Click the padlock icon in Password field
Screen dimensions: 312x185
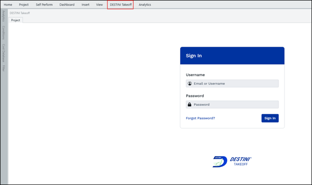190,104
